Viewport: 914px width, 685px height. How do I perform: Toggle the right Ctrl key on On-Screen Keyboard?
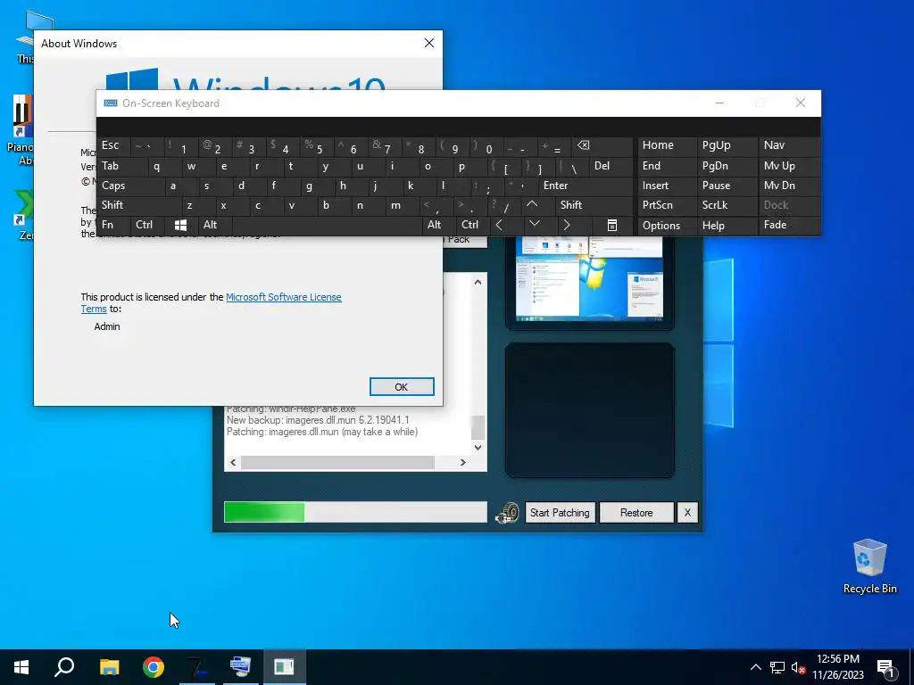pyautogui.click(x=473, y=225)
